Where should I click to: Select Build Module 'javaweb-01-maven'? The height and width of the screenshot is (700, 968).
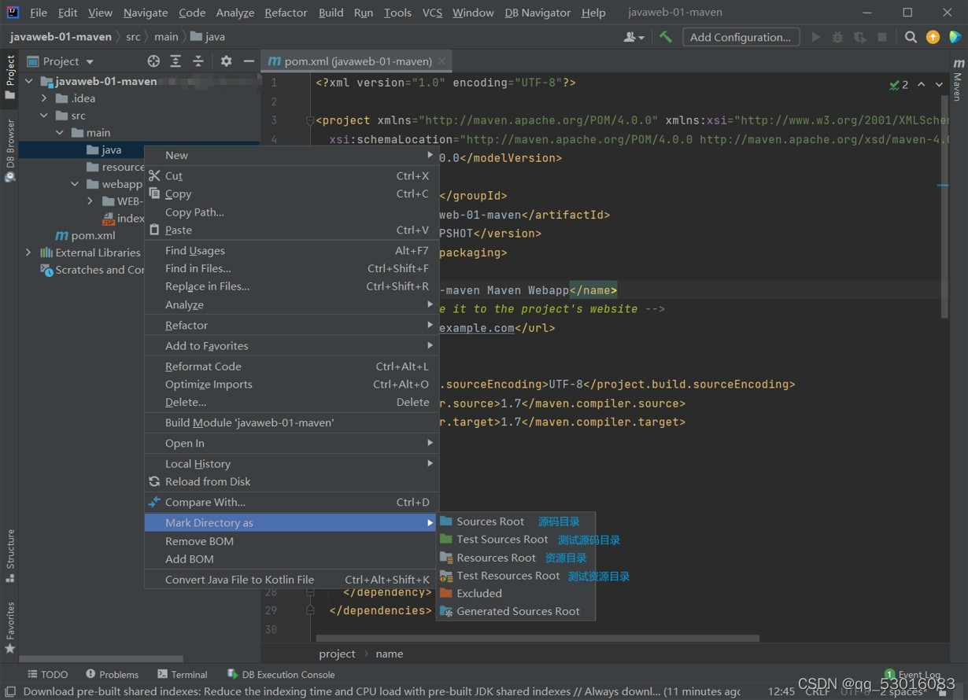(291, 423)
